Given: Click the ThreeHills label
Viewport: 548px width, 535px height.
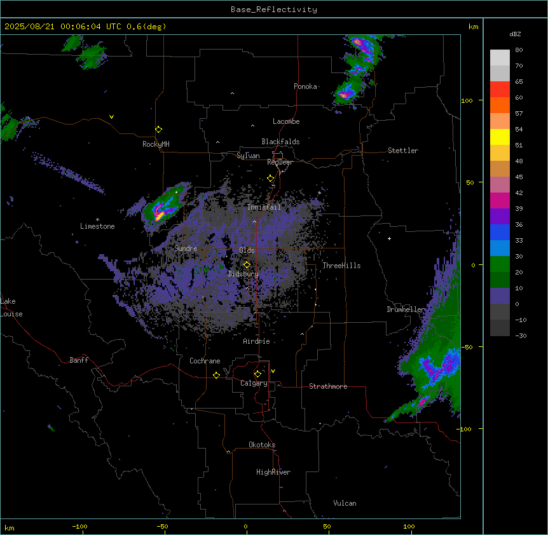Looking at the screenshot, I should (341, 266).
